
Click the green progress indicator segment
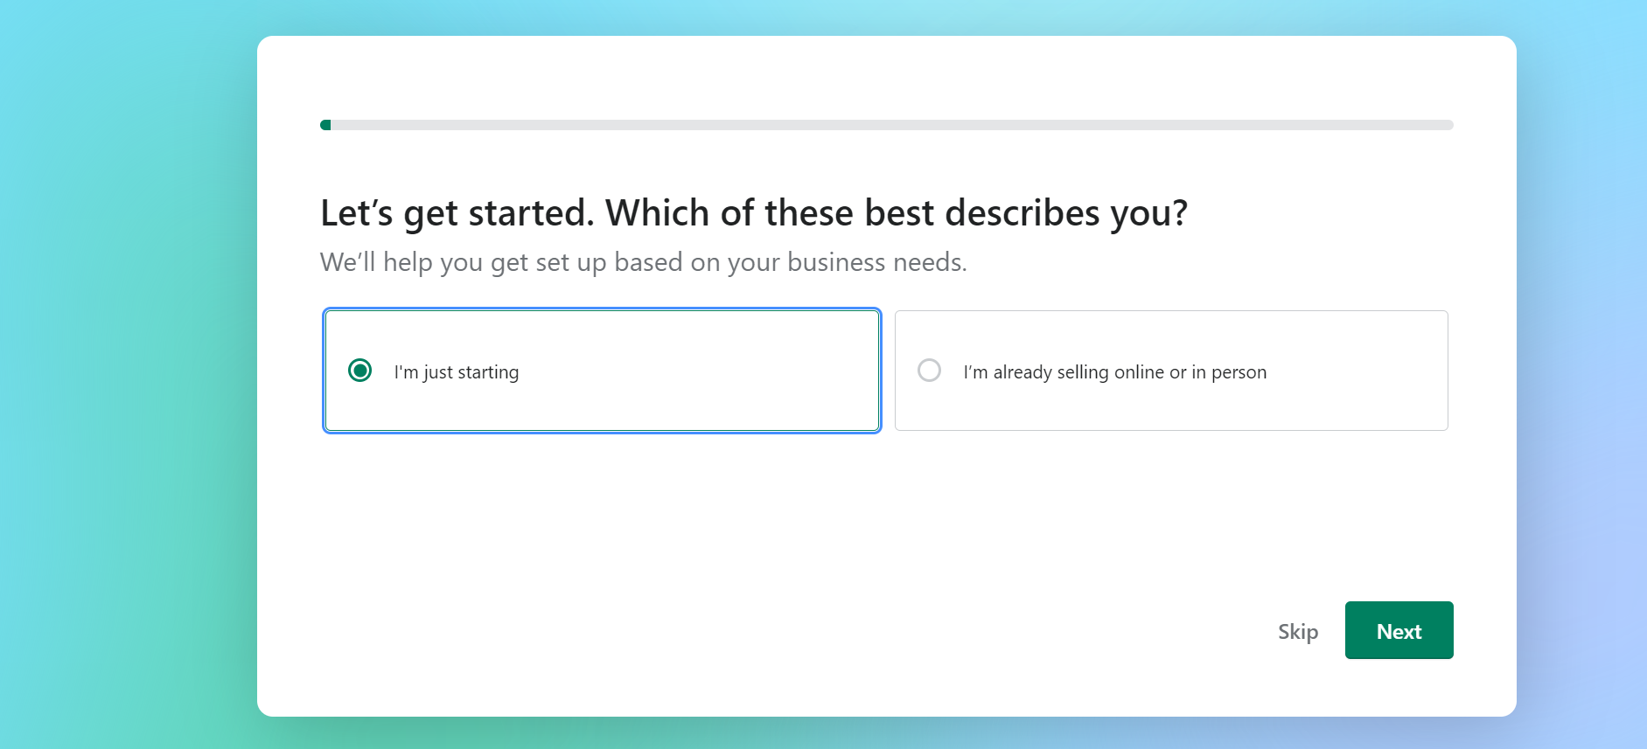(x=325, y=124)
